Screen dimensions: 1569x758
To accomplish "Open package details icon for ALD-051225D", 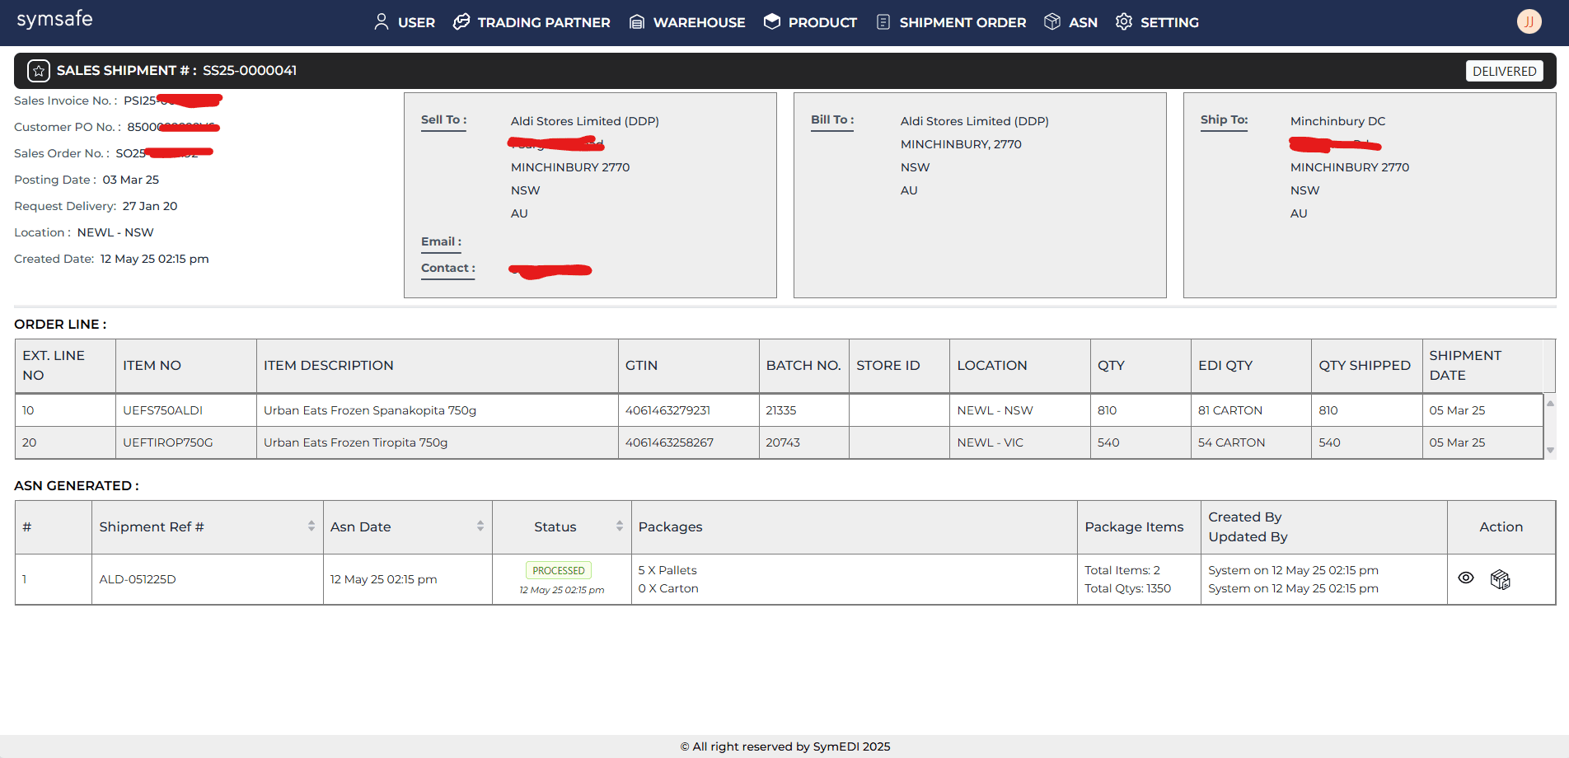I will coord(1501,579).
